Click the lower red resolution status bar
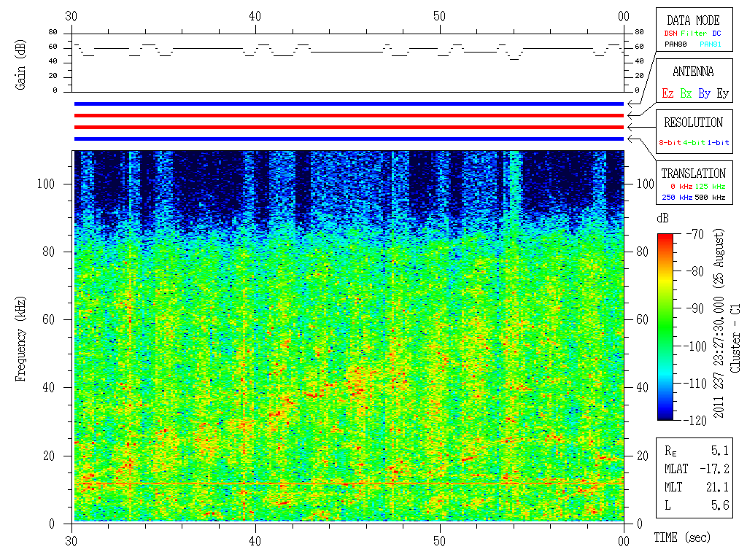The width and height of the screenshot is (747, 560). click(x=349, y=127)
